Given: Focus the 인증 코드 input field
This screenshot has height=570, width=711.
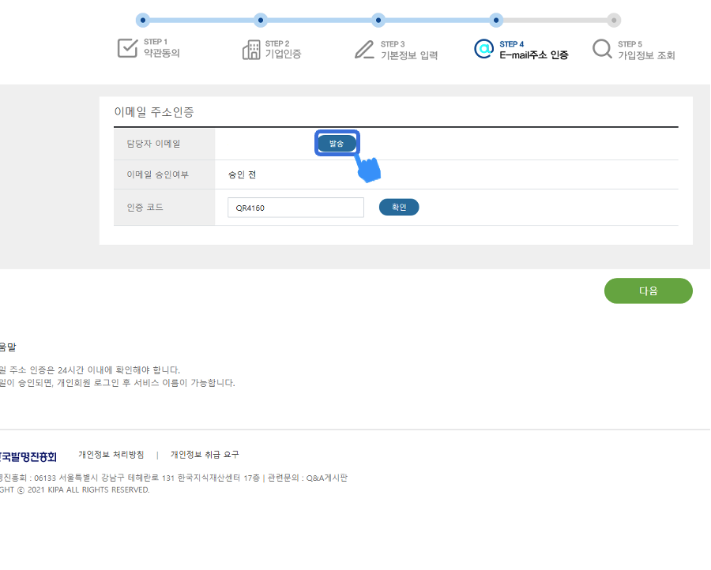Looking at the screenshot, I should tap(295, 208).
